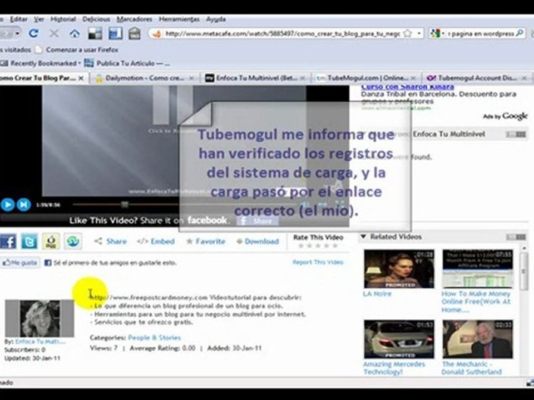534x400 pixels.
Task: Open the Marcadores menu
Action: 134,19
